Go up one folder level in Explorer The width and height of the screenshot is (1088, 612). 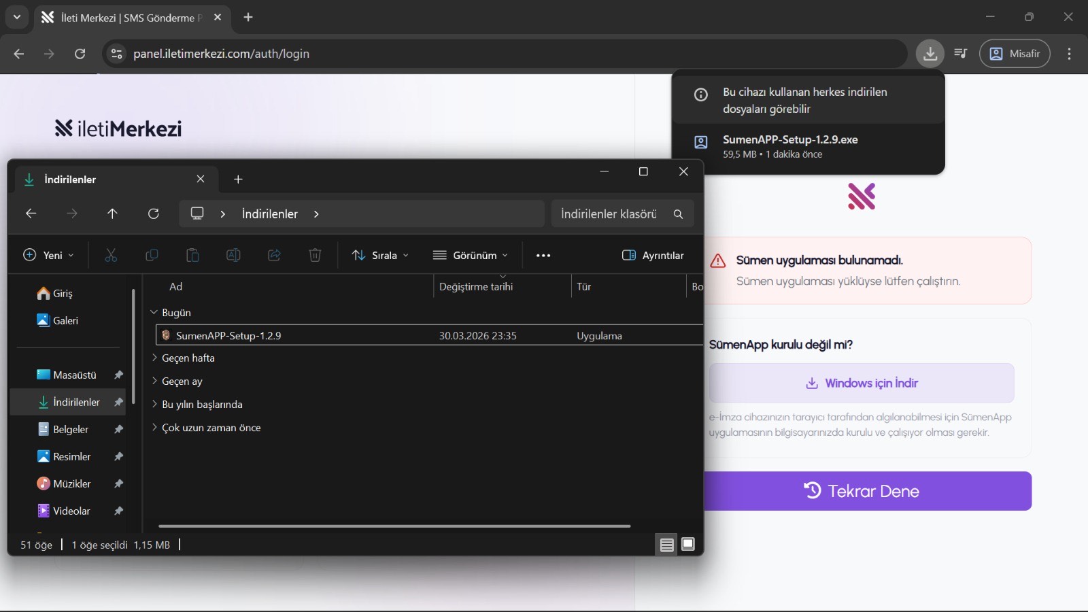(x=112, y=214)
